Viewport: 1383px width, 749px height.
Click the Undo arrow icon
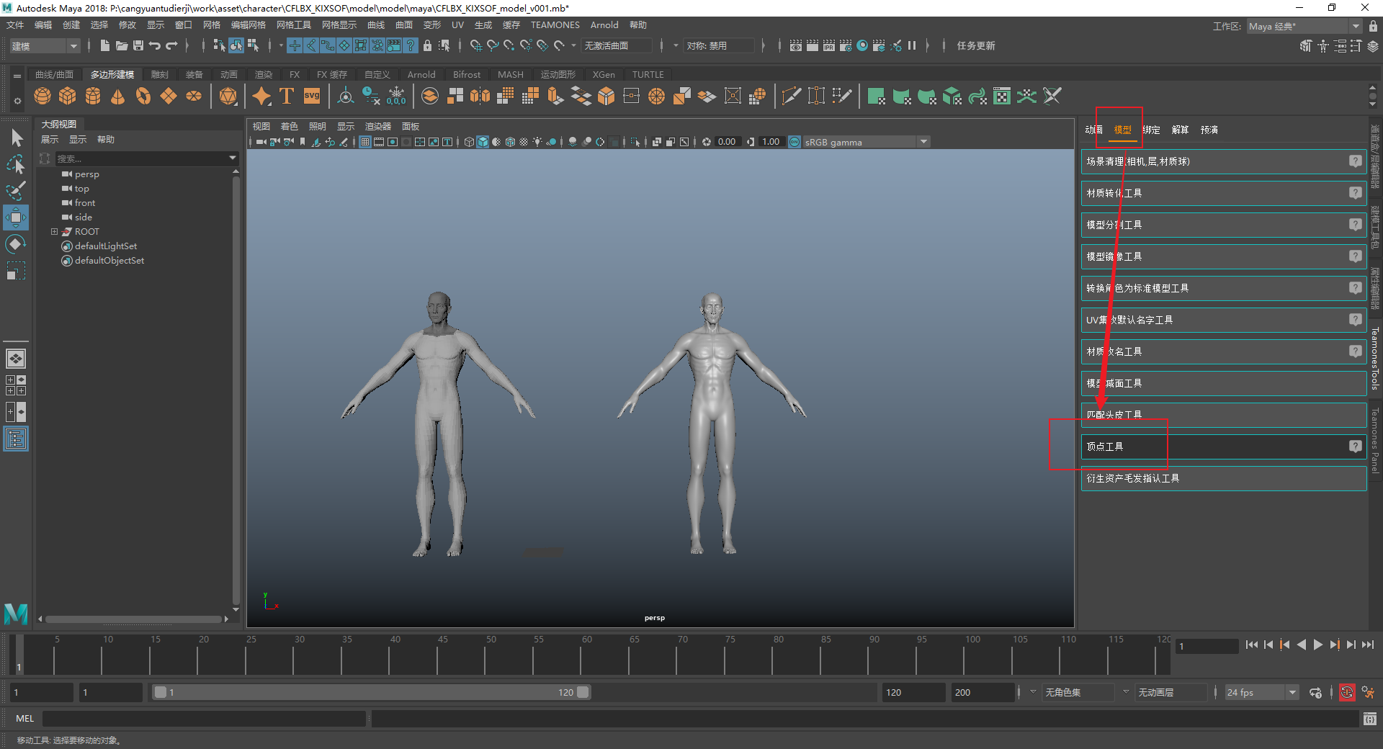coord(155,45)
